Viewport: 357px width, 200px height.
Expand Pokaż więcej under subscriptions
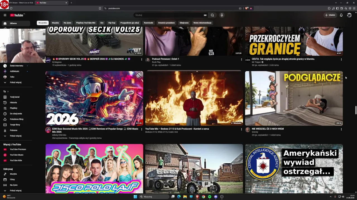pos(16,82)
